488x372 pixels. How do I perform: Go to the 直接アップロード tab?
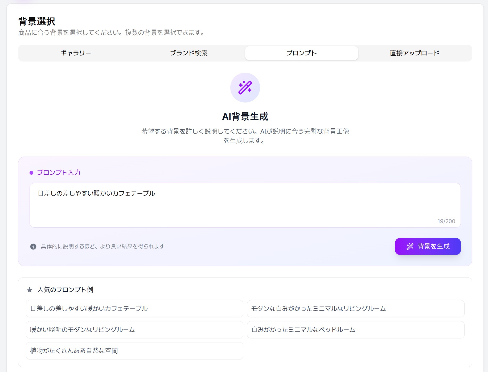click(x=414, y=53)
